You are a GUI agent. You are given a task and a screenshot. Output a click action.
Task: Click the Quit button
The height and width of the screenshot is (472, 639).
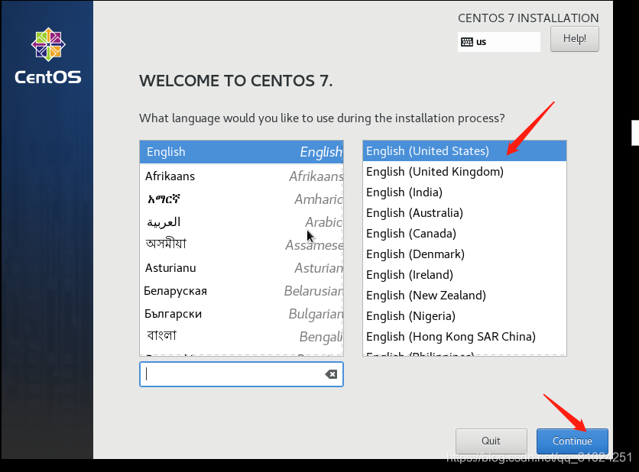(x=491, y=441)
